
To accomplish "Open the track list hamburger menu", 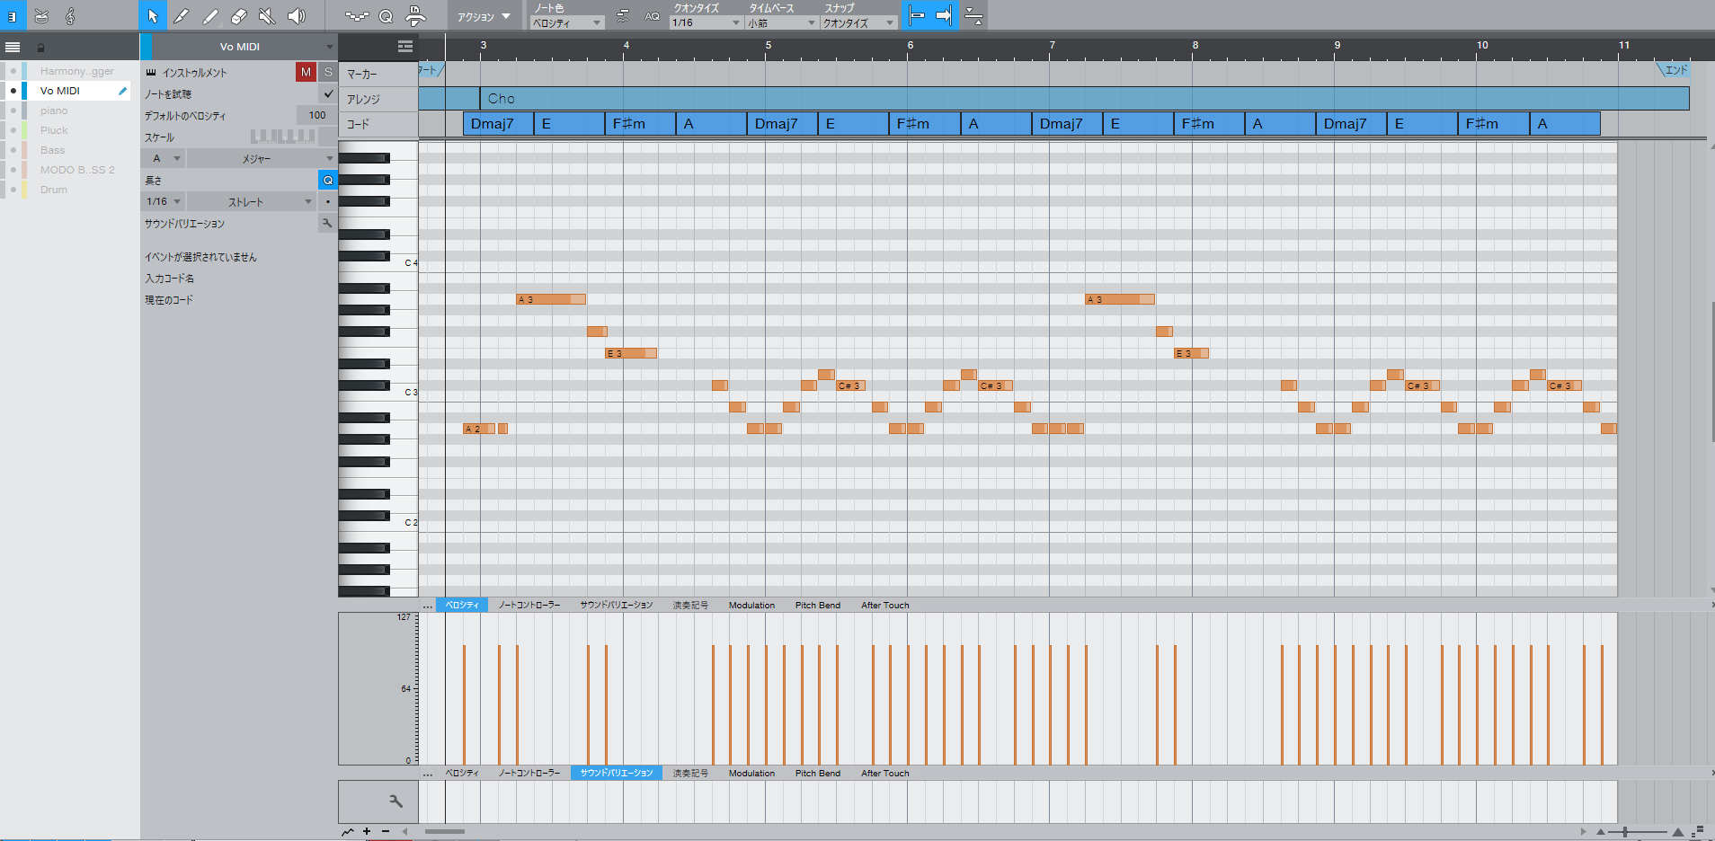I will pyautogui.click(x=13, y=47).
